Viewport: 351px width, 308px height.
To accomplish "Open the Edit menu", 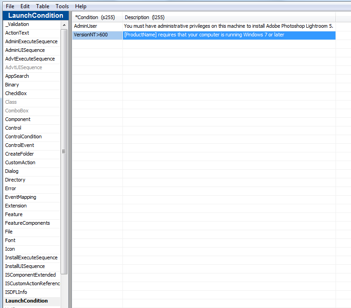I will tap(25, 6).
